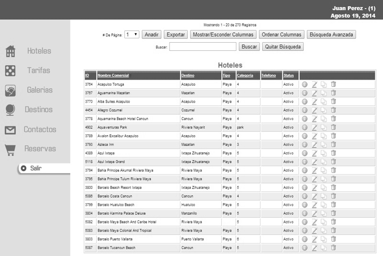Select Salir in the sidebar menu
This screenshot has height=256, width=383.
click(36, 168)
